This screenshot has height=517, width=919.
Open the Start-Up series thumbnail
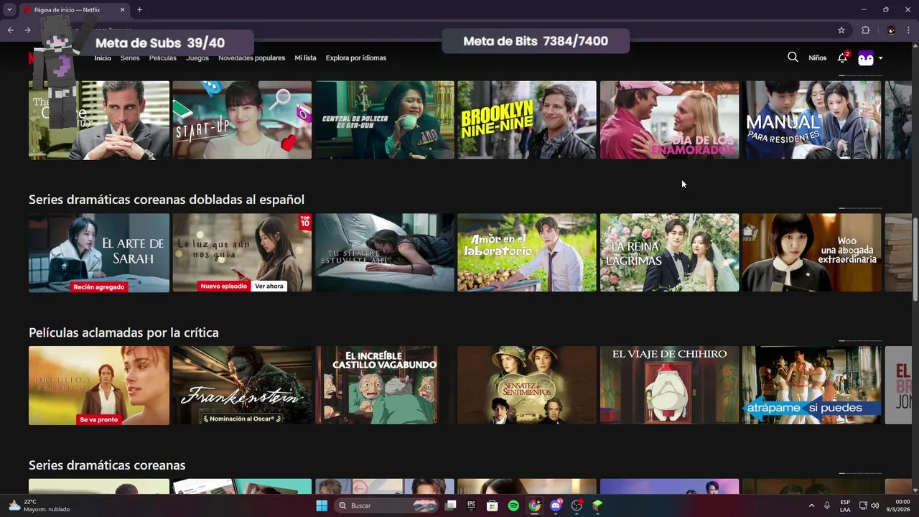(x=242, y=120)
